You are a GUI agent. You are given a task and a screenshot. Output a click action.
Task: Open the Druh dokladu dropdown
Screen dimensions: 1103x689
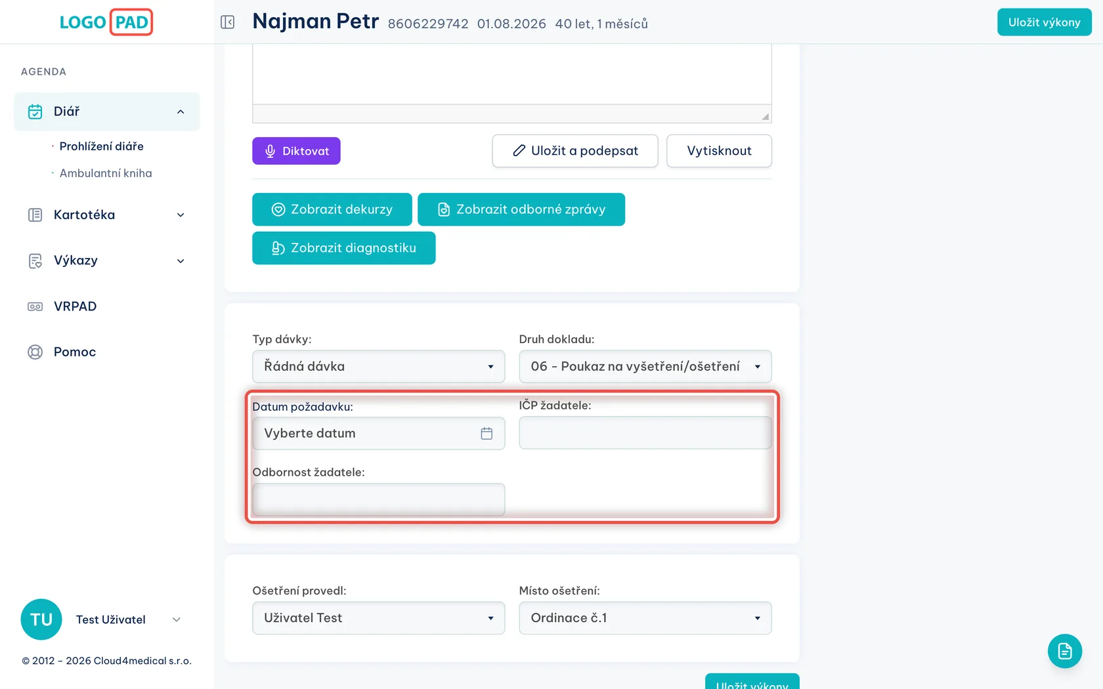click(645, 367)
